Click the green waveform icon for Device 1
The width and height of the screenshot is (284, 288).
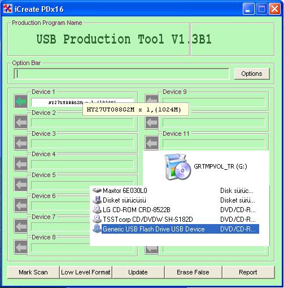tap(21, 101)
